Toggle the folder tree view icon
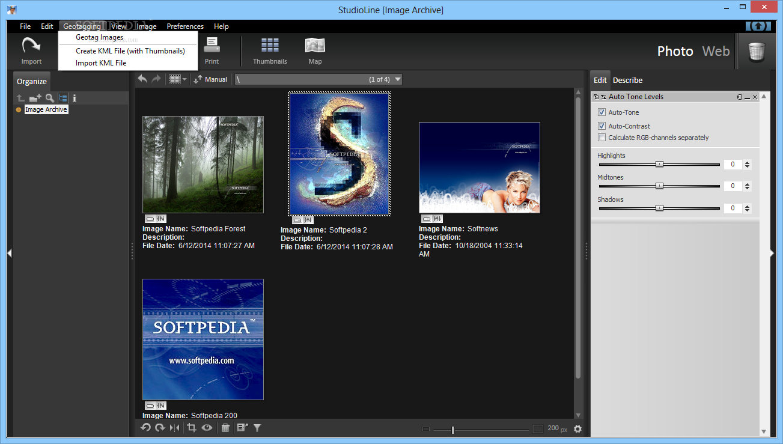 coord(63,98)
